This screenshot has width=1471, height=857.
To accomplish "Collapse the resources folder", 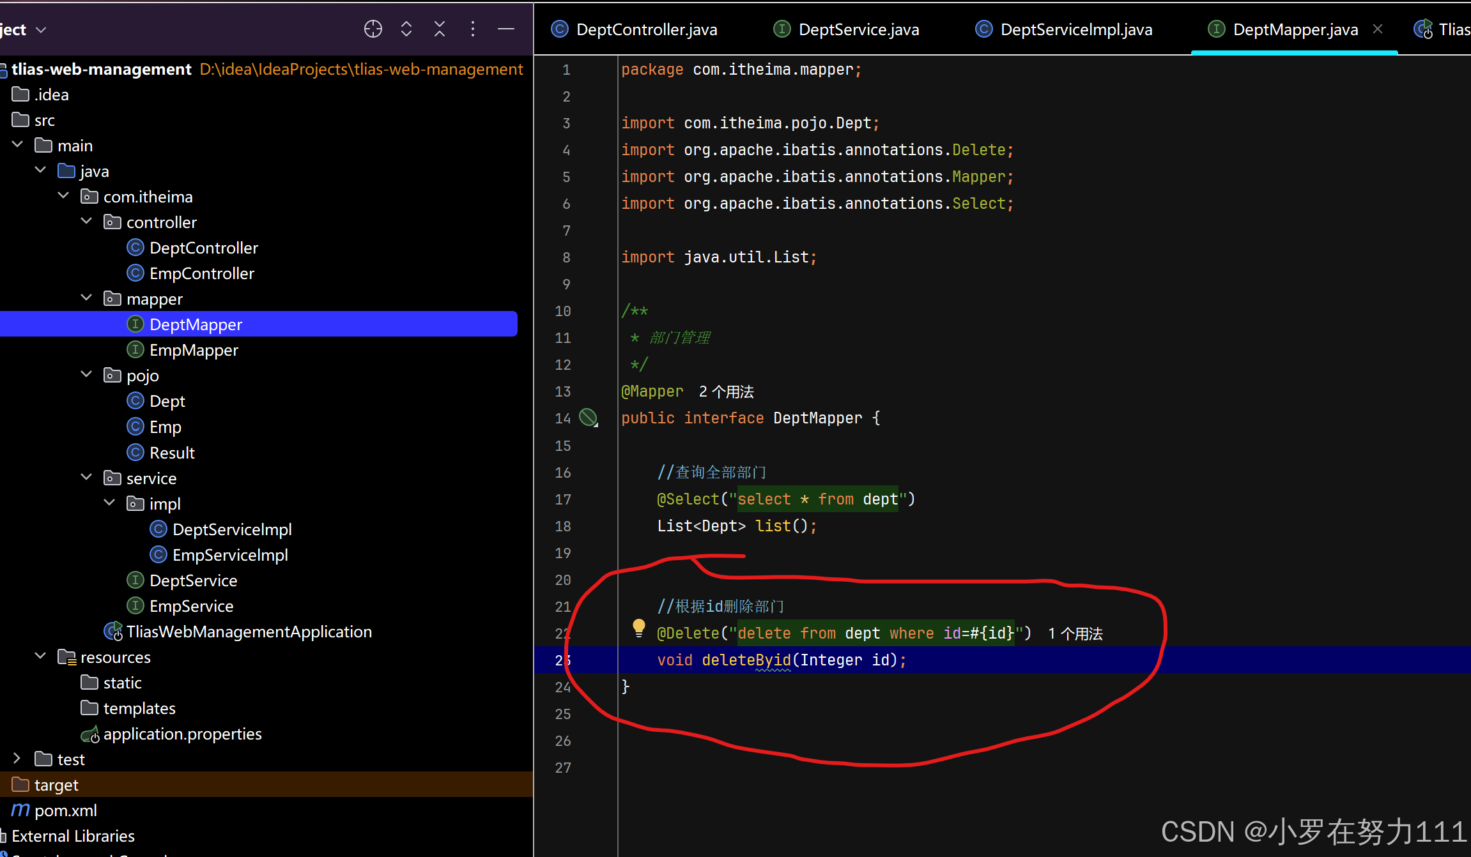I will click(40, 656).
